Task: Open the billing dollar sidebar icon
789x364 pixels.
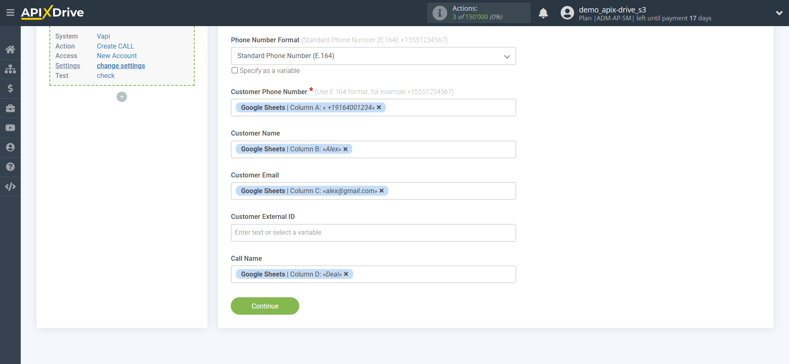Action: (10, 88)
